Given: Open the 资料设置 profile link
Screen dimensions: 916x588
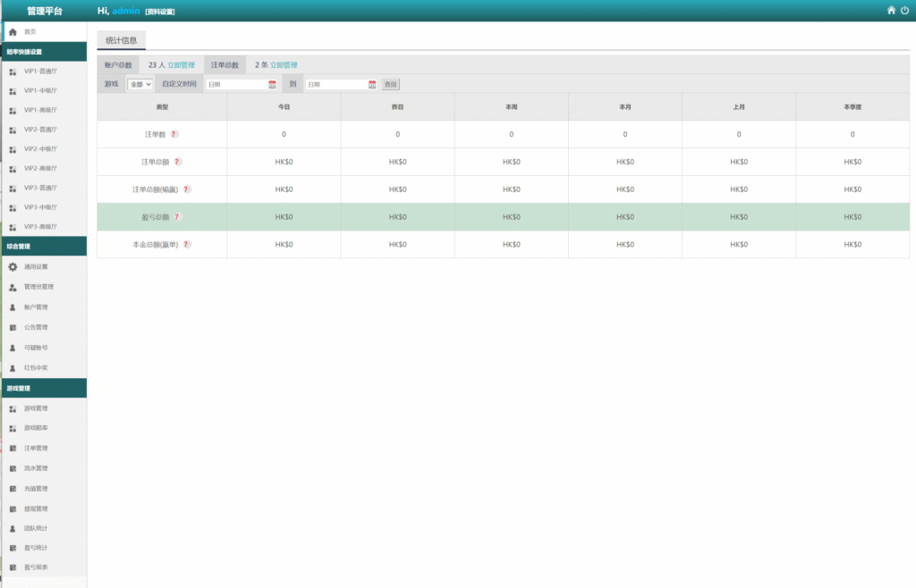Looking at the screenshot, I should point(160,12).
